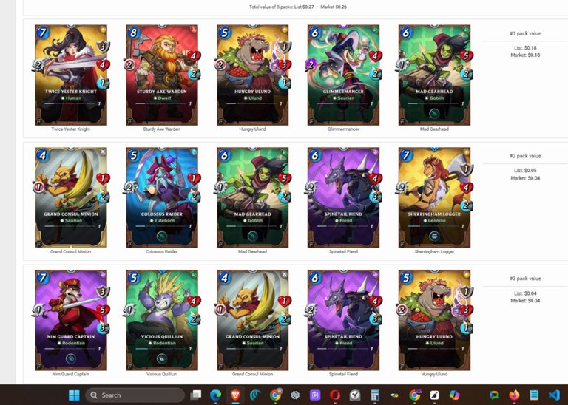
Task: Open the Grand Consul Minion card in pack #2
Action: (x=71, y=197)
